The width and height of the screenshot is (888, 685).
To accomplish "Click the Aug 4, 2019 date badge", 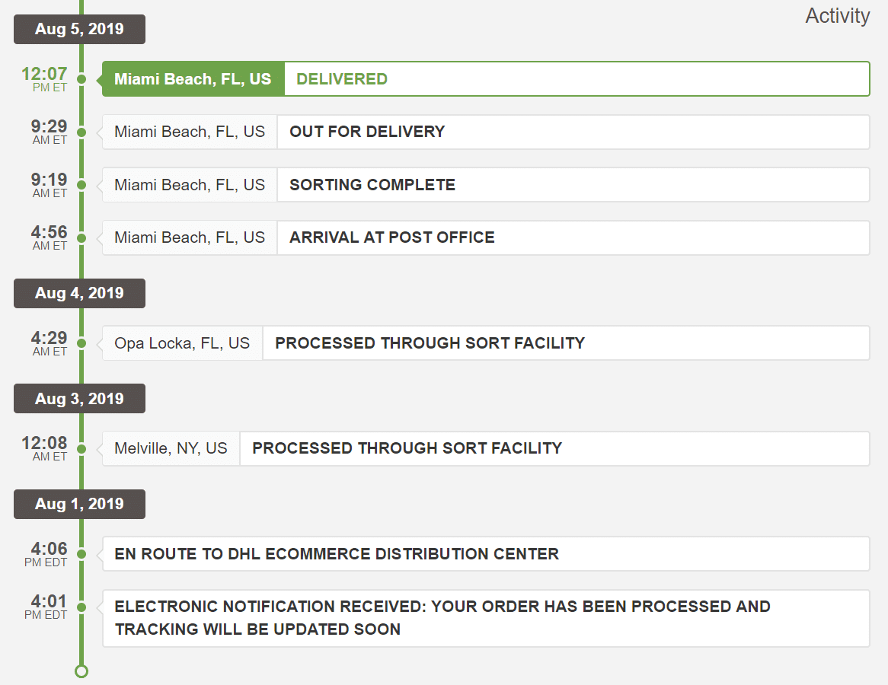I will point(79,293).
